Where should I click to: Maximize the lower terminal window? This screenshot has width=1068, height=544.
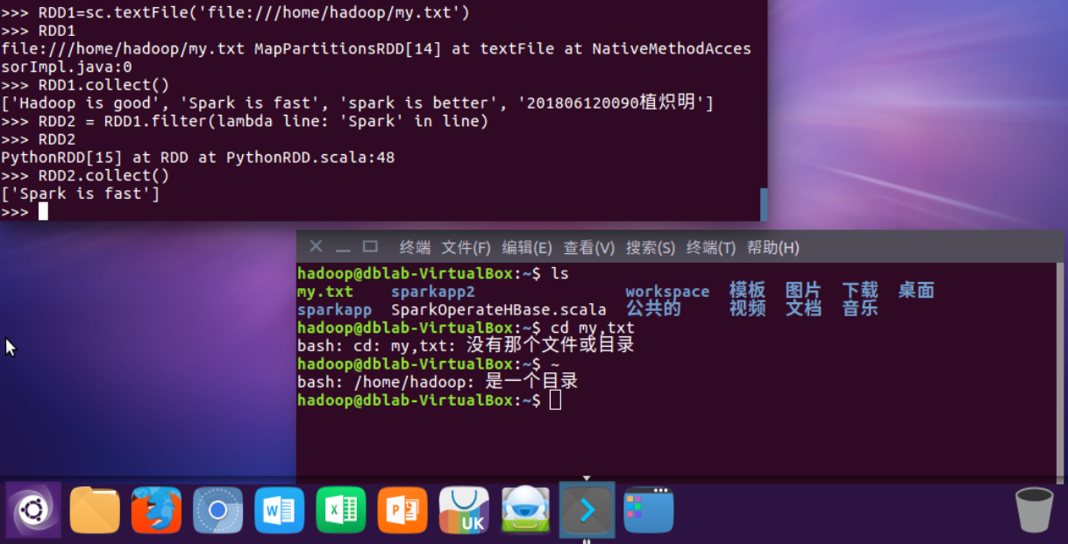pos(370,247)
